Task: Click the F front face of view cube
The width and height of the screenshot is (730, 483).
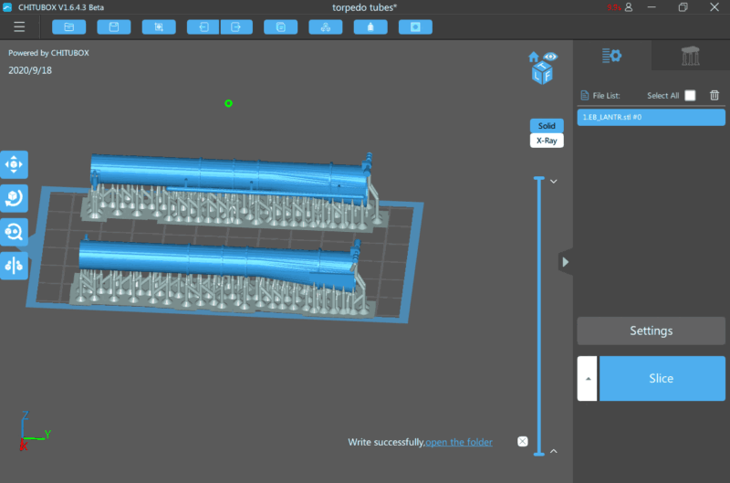Action: (547, 76)
